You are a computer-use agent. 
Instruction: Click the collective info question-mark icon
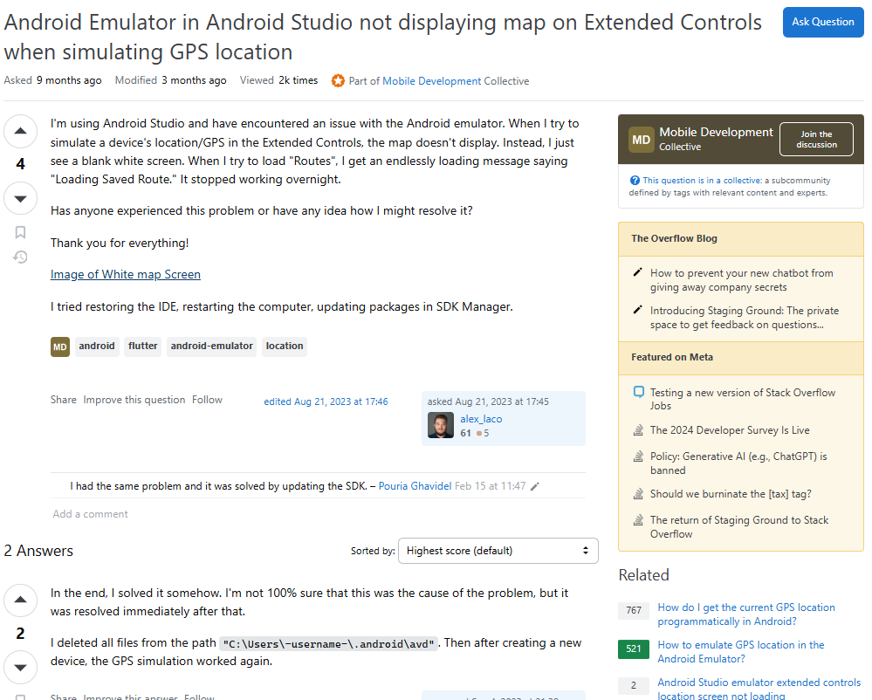(x=635, y=180)
